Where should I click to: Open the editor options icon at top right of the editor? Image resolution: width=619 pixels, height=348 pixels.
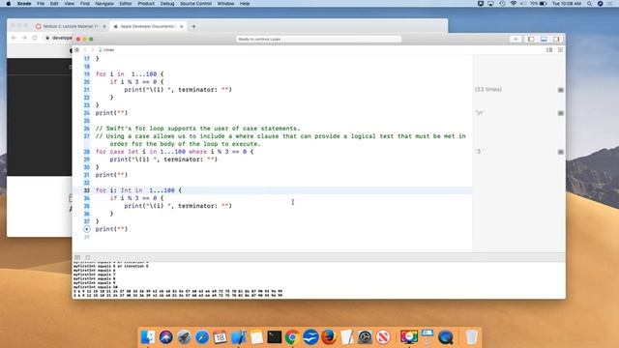coord(549,50)
